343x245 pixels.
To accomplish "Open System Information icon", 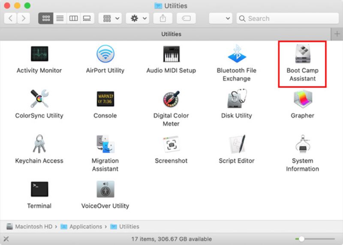I will tap(303, 144).
